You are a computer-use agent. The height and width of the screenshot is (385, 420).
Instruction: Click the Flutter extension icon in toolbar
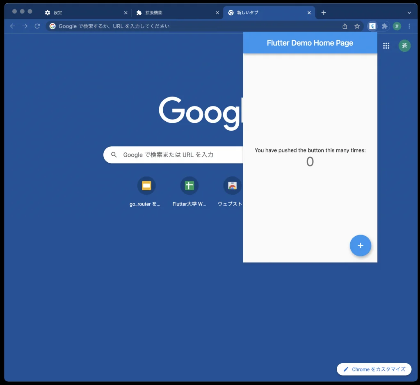(372, 26)
